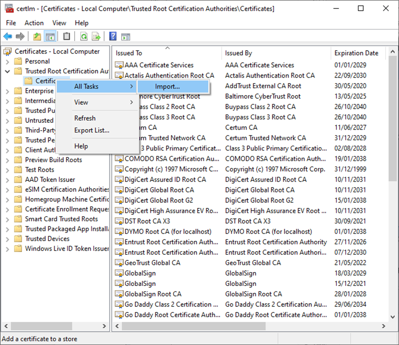Click the DYMO Root CA certificate icon
The width and height of the screenshot is (399, 345).
coord(119,232)
